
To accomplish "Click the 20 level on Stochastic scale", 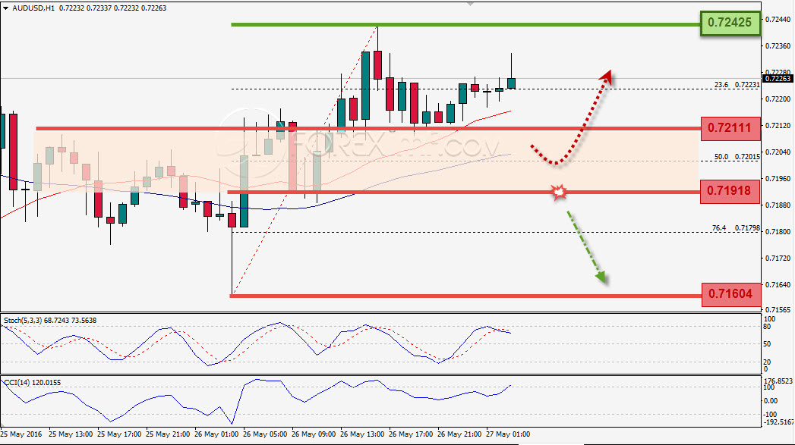I will (767, 362).
